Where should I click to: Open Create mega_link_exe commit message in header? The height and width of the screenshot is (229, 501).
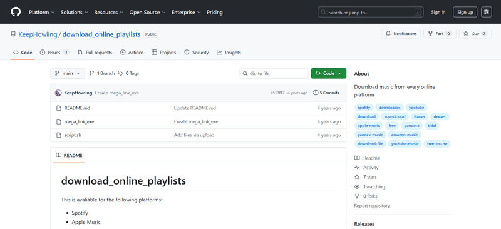tap(116, 93)
